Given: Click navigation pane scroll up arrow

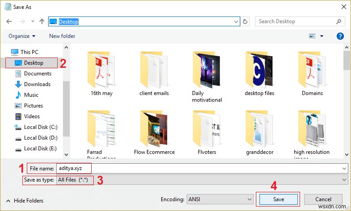Looking at the screenshot, I should point(66,47).
